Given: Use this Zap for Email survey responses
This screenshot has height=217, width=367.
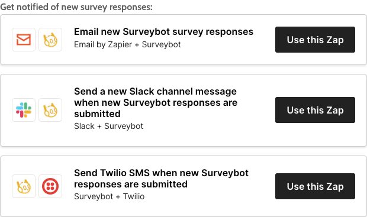Looking at the screenshot, I should 315,40.
